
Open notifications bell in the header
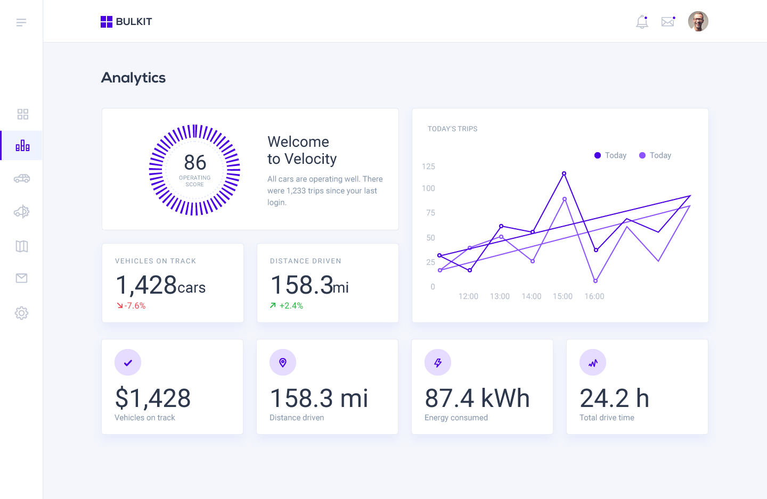pos(642,22)
